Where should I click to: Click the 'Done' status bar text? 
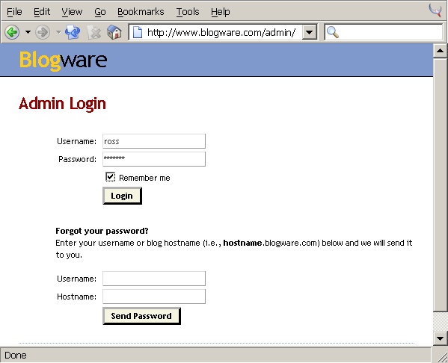point(16,356)
